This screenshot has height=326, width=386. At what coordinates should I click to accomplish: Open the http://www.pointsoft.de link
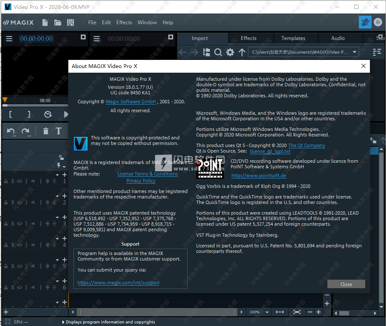259,176
